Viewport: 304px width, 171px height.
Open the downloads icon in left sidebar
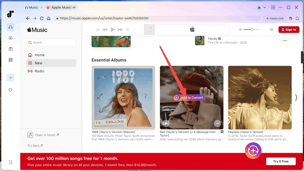[10, 38]
